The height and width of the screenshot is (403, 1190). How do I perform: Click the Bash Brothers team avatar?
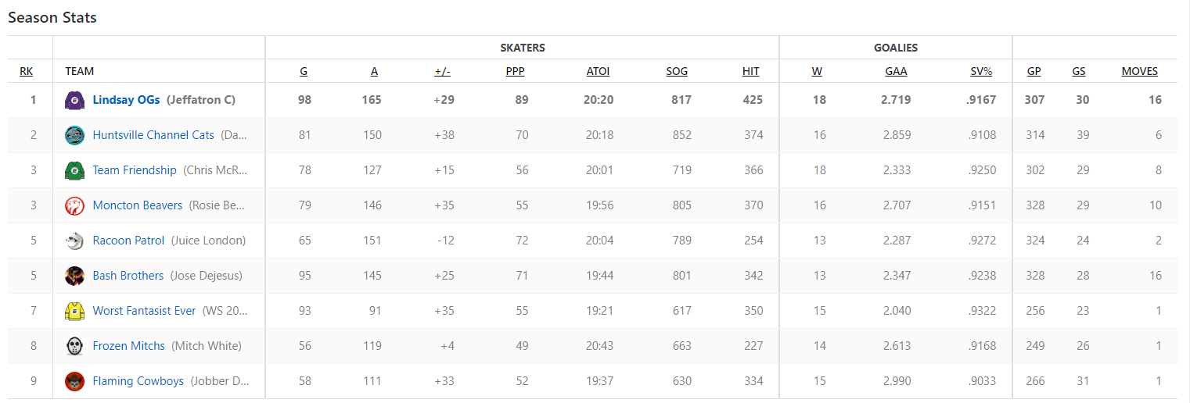[74, 276]
